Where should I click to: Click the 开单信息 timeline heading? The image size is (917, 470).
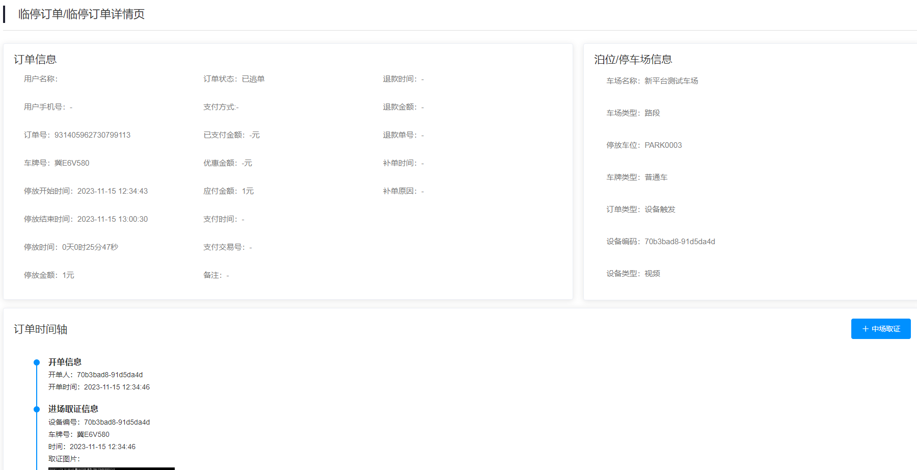[x=65, y=362]
